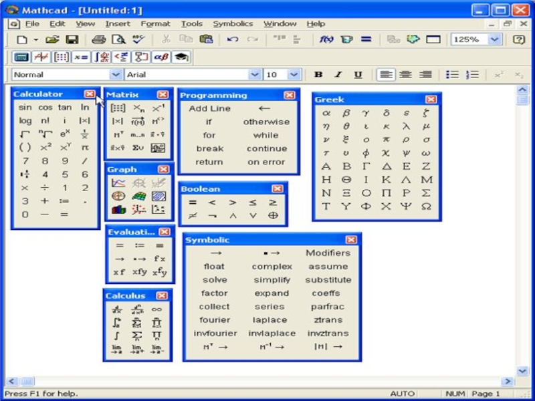Open the Format menu

[x=155, y=24]
